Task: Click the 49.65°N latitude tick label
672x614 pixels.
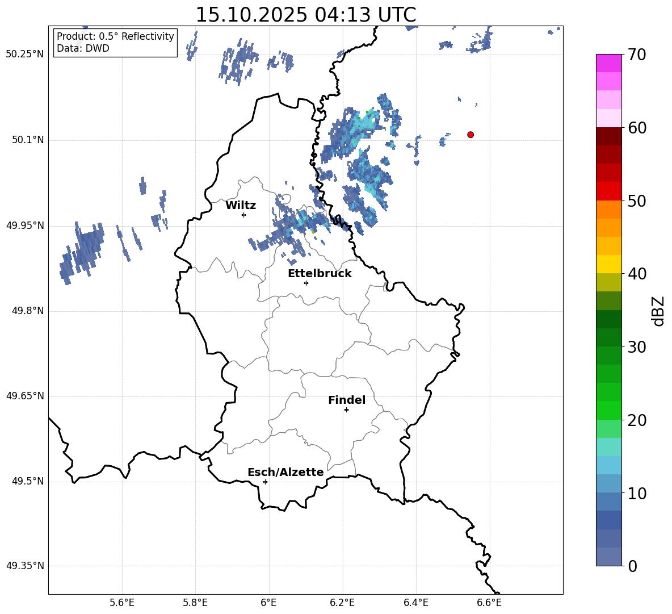Action: click(25, 396)
